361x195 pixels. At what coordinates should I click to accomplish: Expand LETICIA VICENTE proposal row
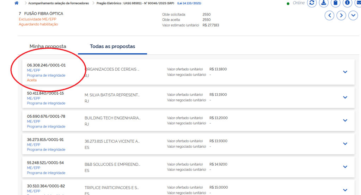345,144
